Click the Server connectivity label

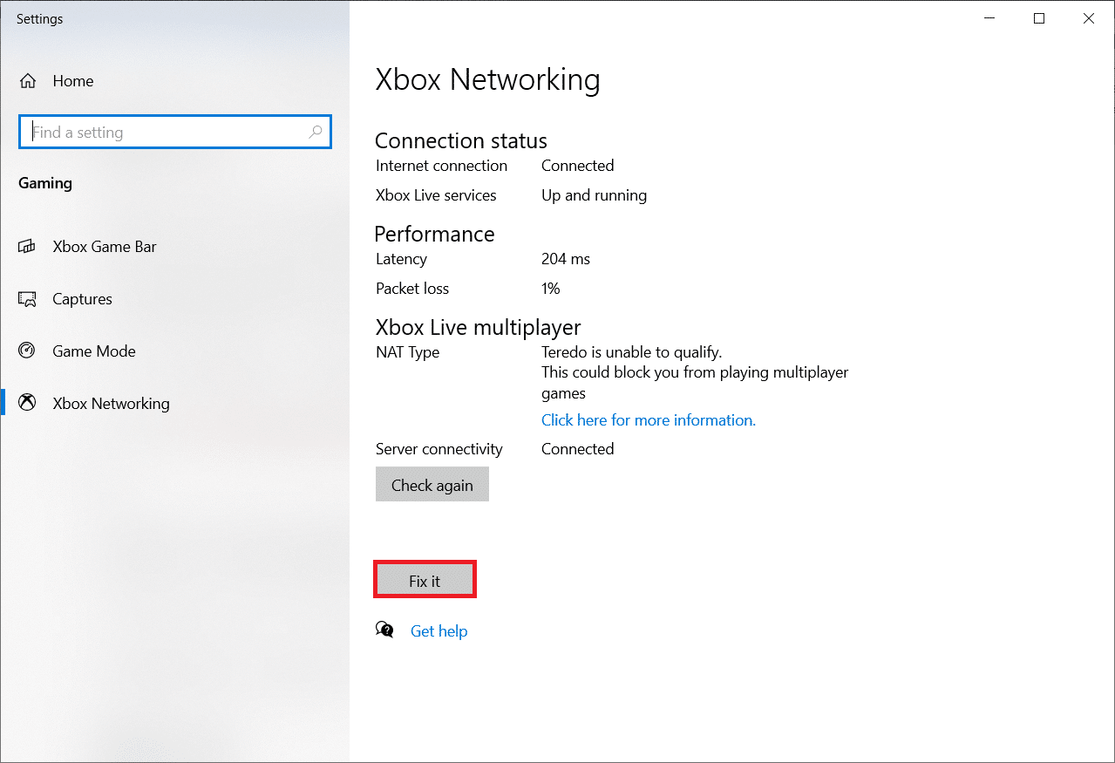(x=439, y=449)
